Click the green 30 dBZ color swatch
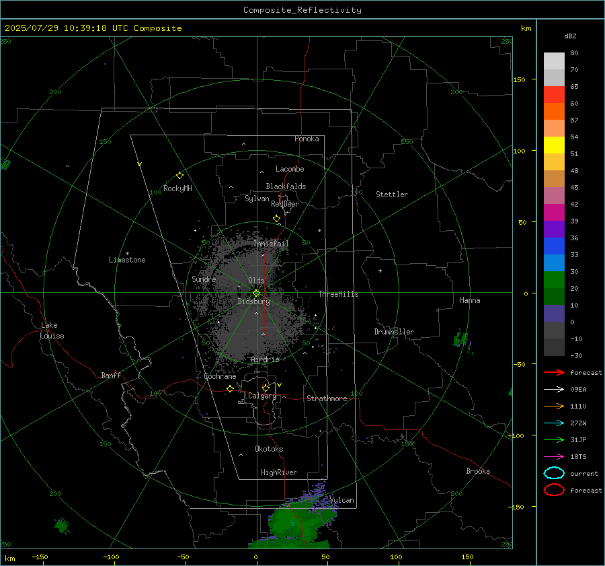605x566 pixels. point(554,280)
